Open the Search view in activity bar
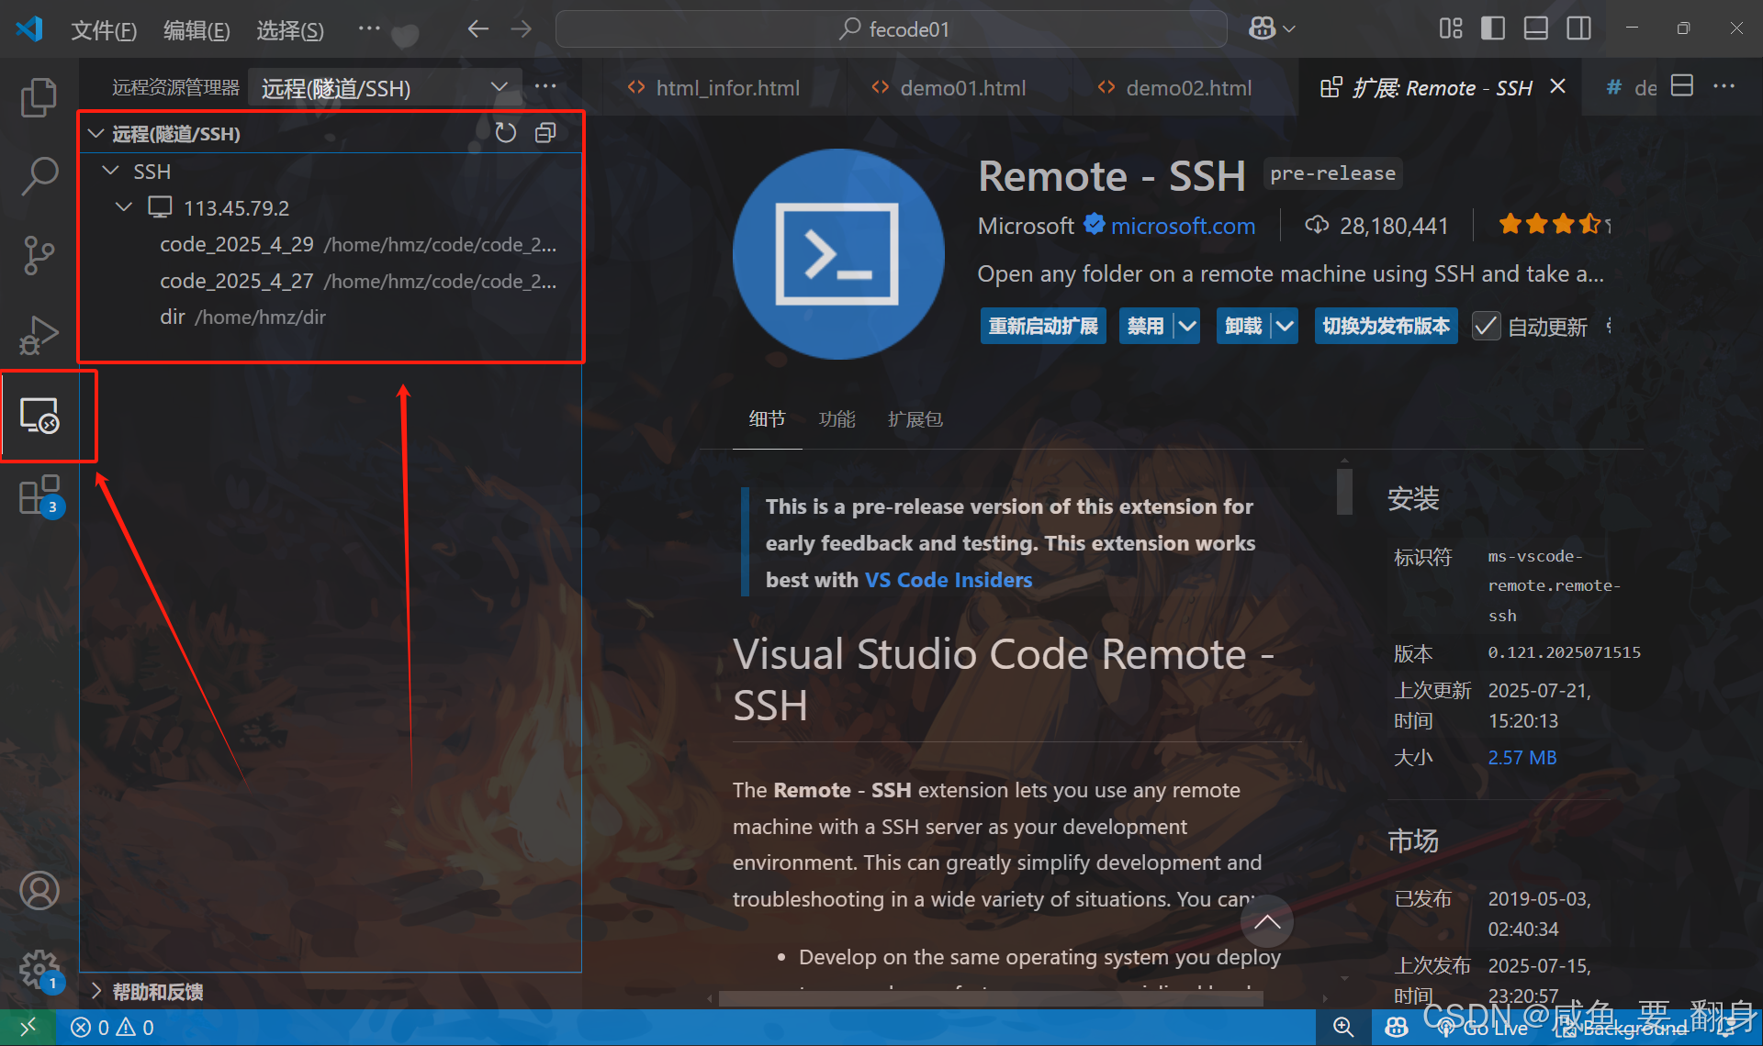 coord(39,176)
